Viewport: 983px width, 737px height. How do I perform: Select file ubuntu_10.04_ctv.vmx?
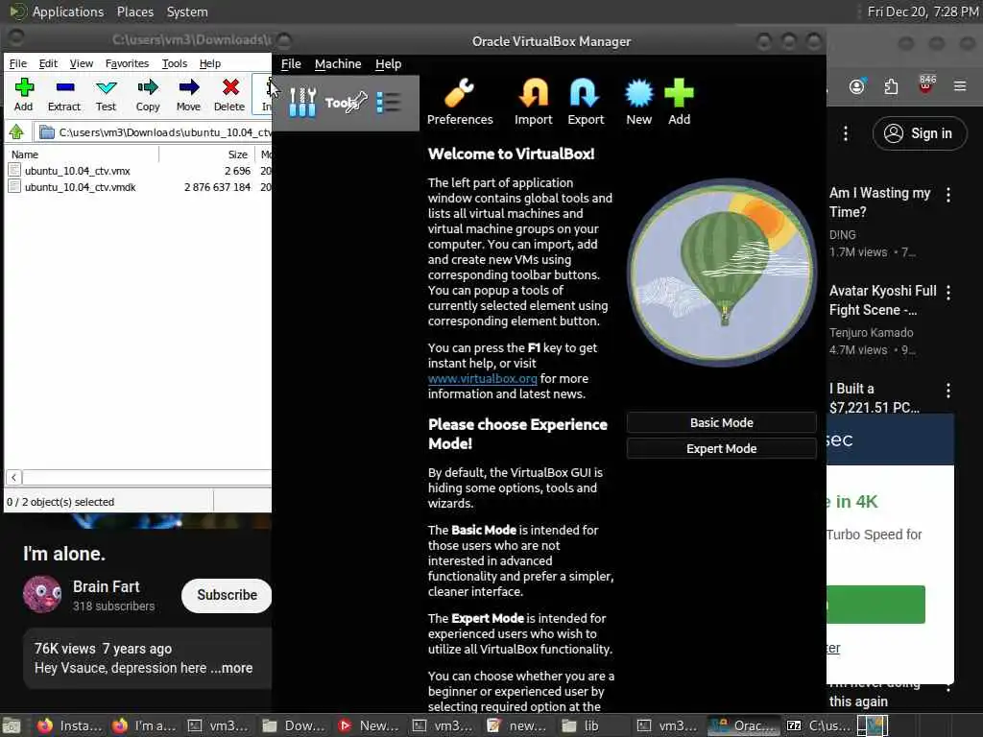coord(77,171)
